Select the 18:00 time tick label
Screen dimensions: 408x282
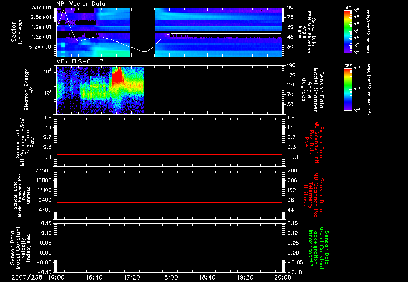170,277
